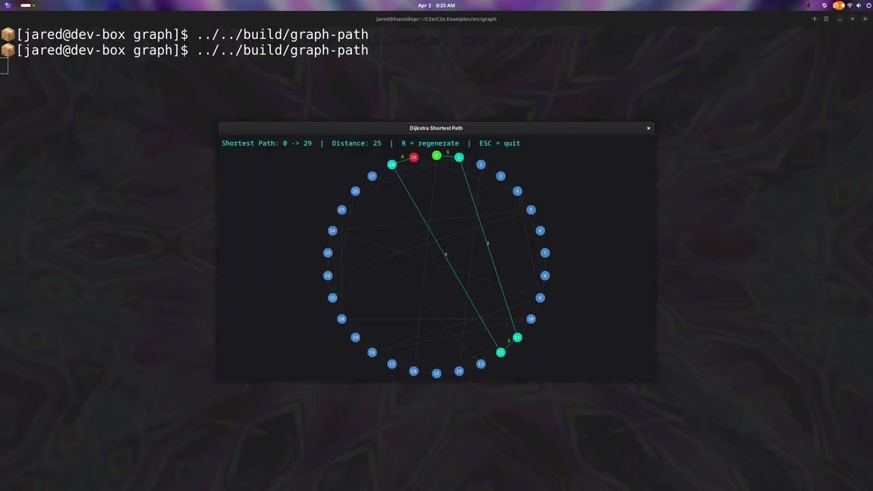Close the Dijkstra Shortest Path window
This screenshot has width=873, height=491.
tap(649, 128)
